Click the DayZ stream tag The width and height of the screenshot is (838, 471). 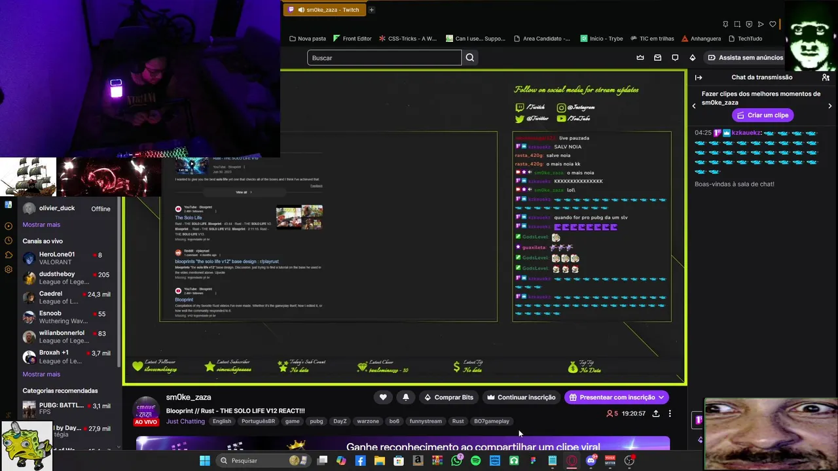point(340,421)
